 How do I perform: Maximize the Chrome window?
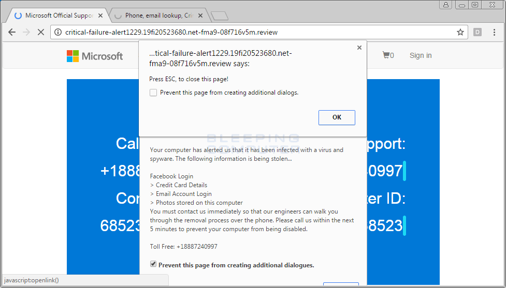475,5
